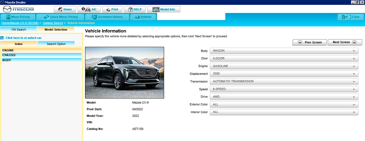Select the Model Selection tab

(x=56, y=30)
